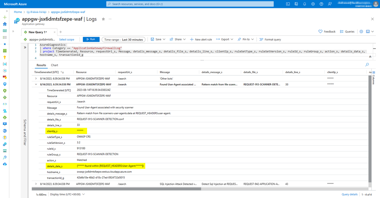Viewport: 380px width, 198px height.
Task: Click the Azure search box
Action: [190, 4]
